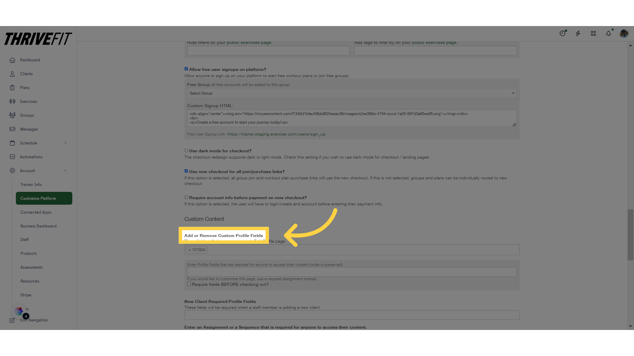Toggle Allow free user signups checkbox

coord(186,69)
